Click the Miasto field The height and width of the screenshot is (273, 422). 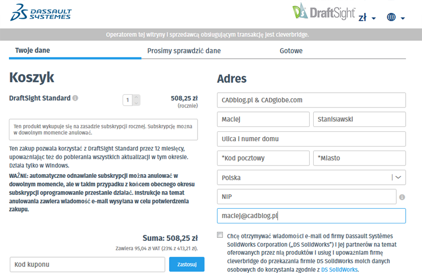click(359, 158)
